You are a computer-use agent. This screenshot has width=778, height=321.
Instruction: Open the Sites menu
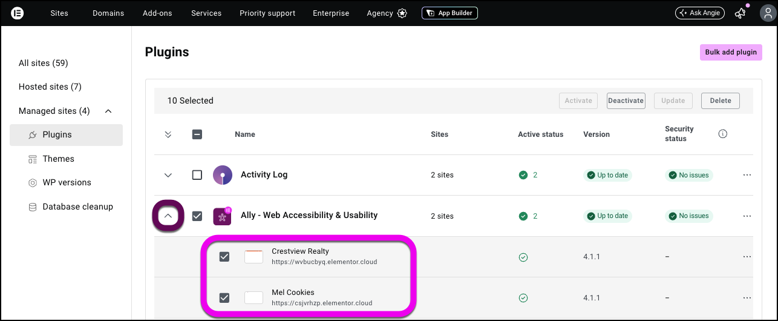click(x=59, y=13)
